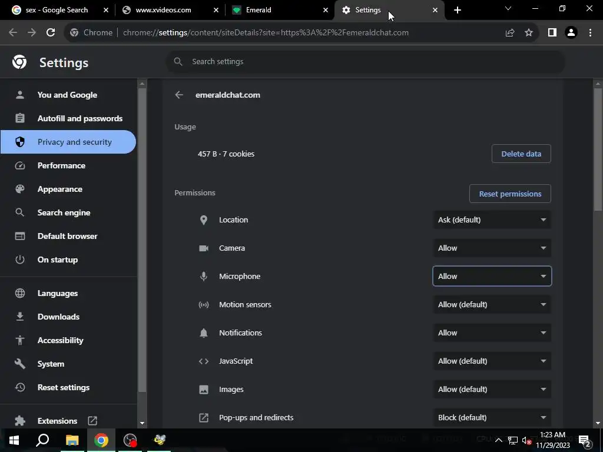Select the Settings tab

[389, 10]
